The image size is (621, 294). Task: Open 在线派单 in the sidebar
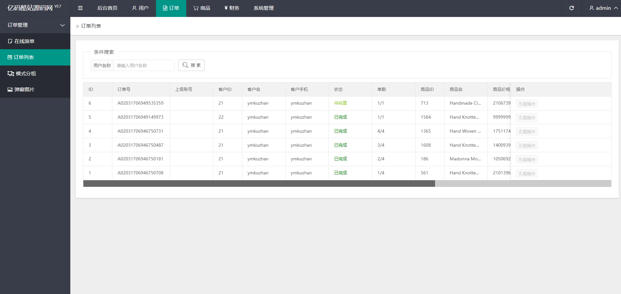tap(35, 41)
